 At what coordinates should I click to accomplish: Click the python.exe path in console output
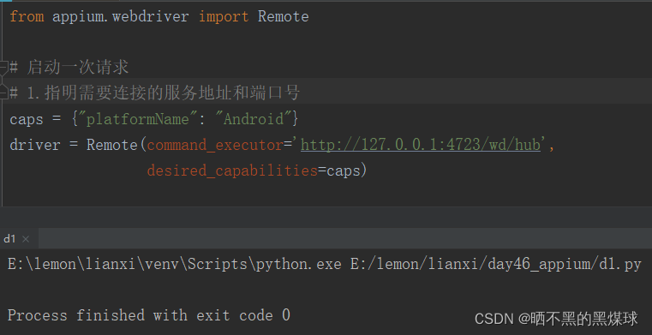click(175, 265)
